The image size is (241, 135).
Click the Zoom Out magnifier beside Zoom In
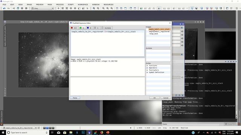98,8
